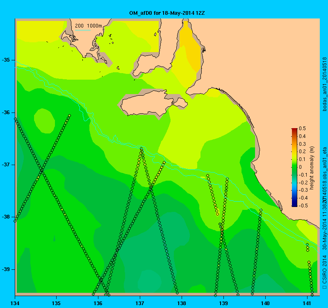Click the "-35" latitude axis label

6,60
